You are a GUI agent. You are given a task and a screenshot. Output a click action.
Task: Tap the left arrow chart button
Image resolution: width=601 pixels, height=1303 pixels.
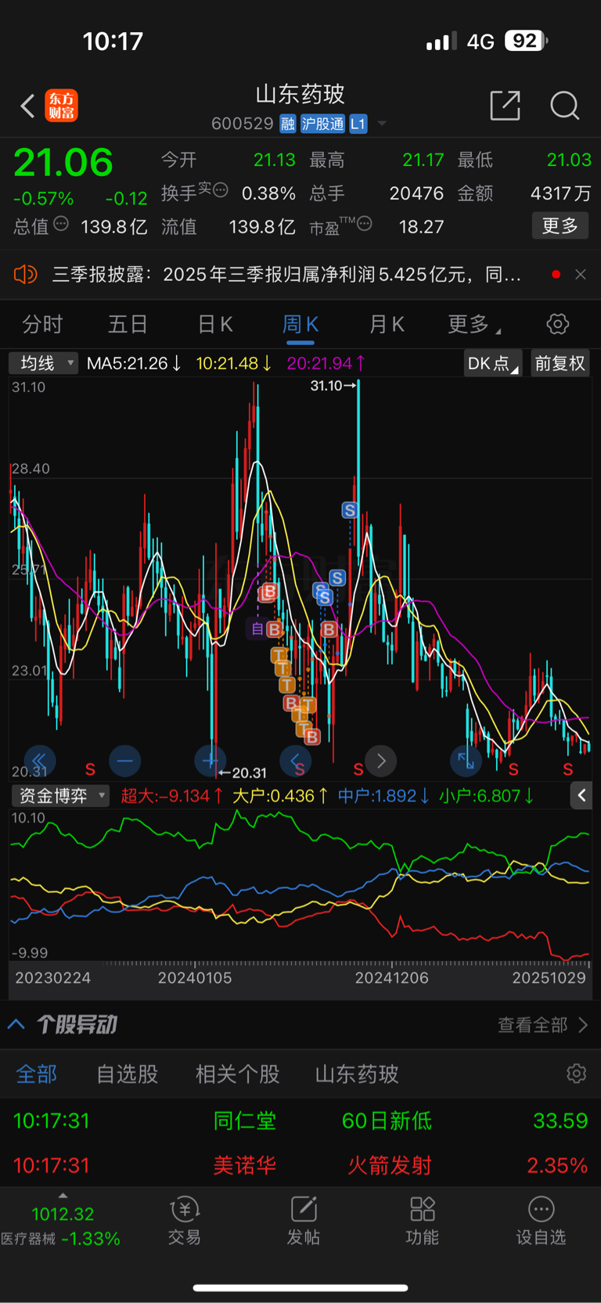[295, 760]
